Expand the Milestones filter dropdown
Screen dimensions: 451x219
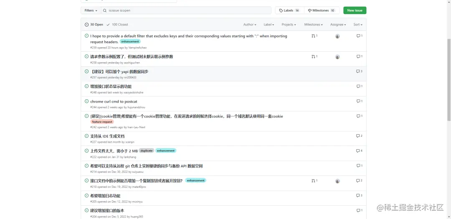(314, 25)
